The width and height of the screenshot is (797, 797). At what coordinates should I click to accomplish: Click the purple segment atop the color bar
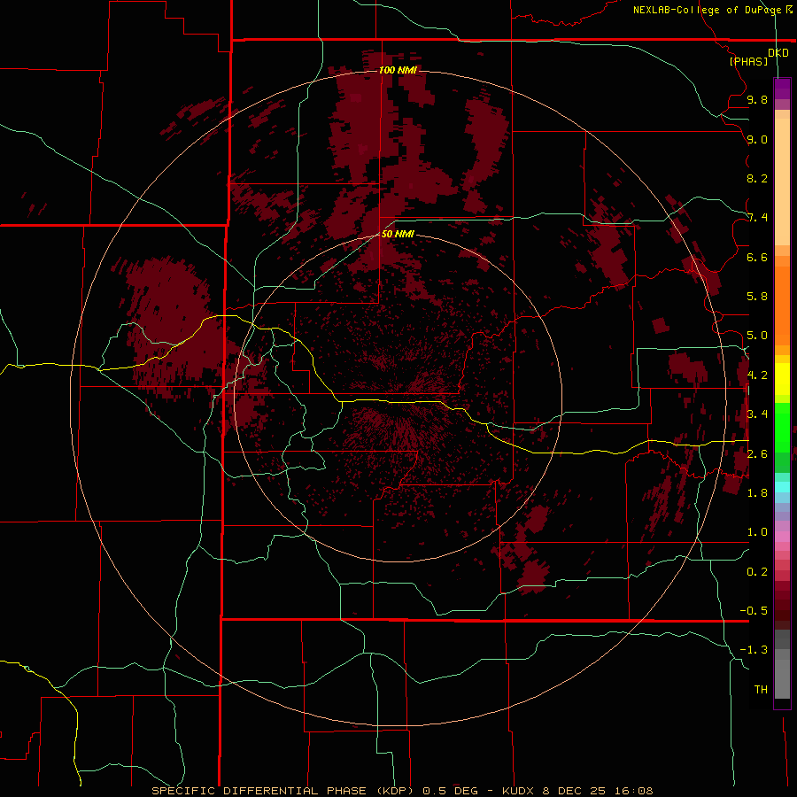pos(782,89)
